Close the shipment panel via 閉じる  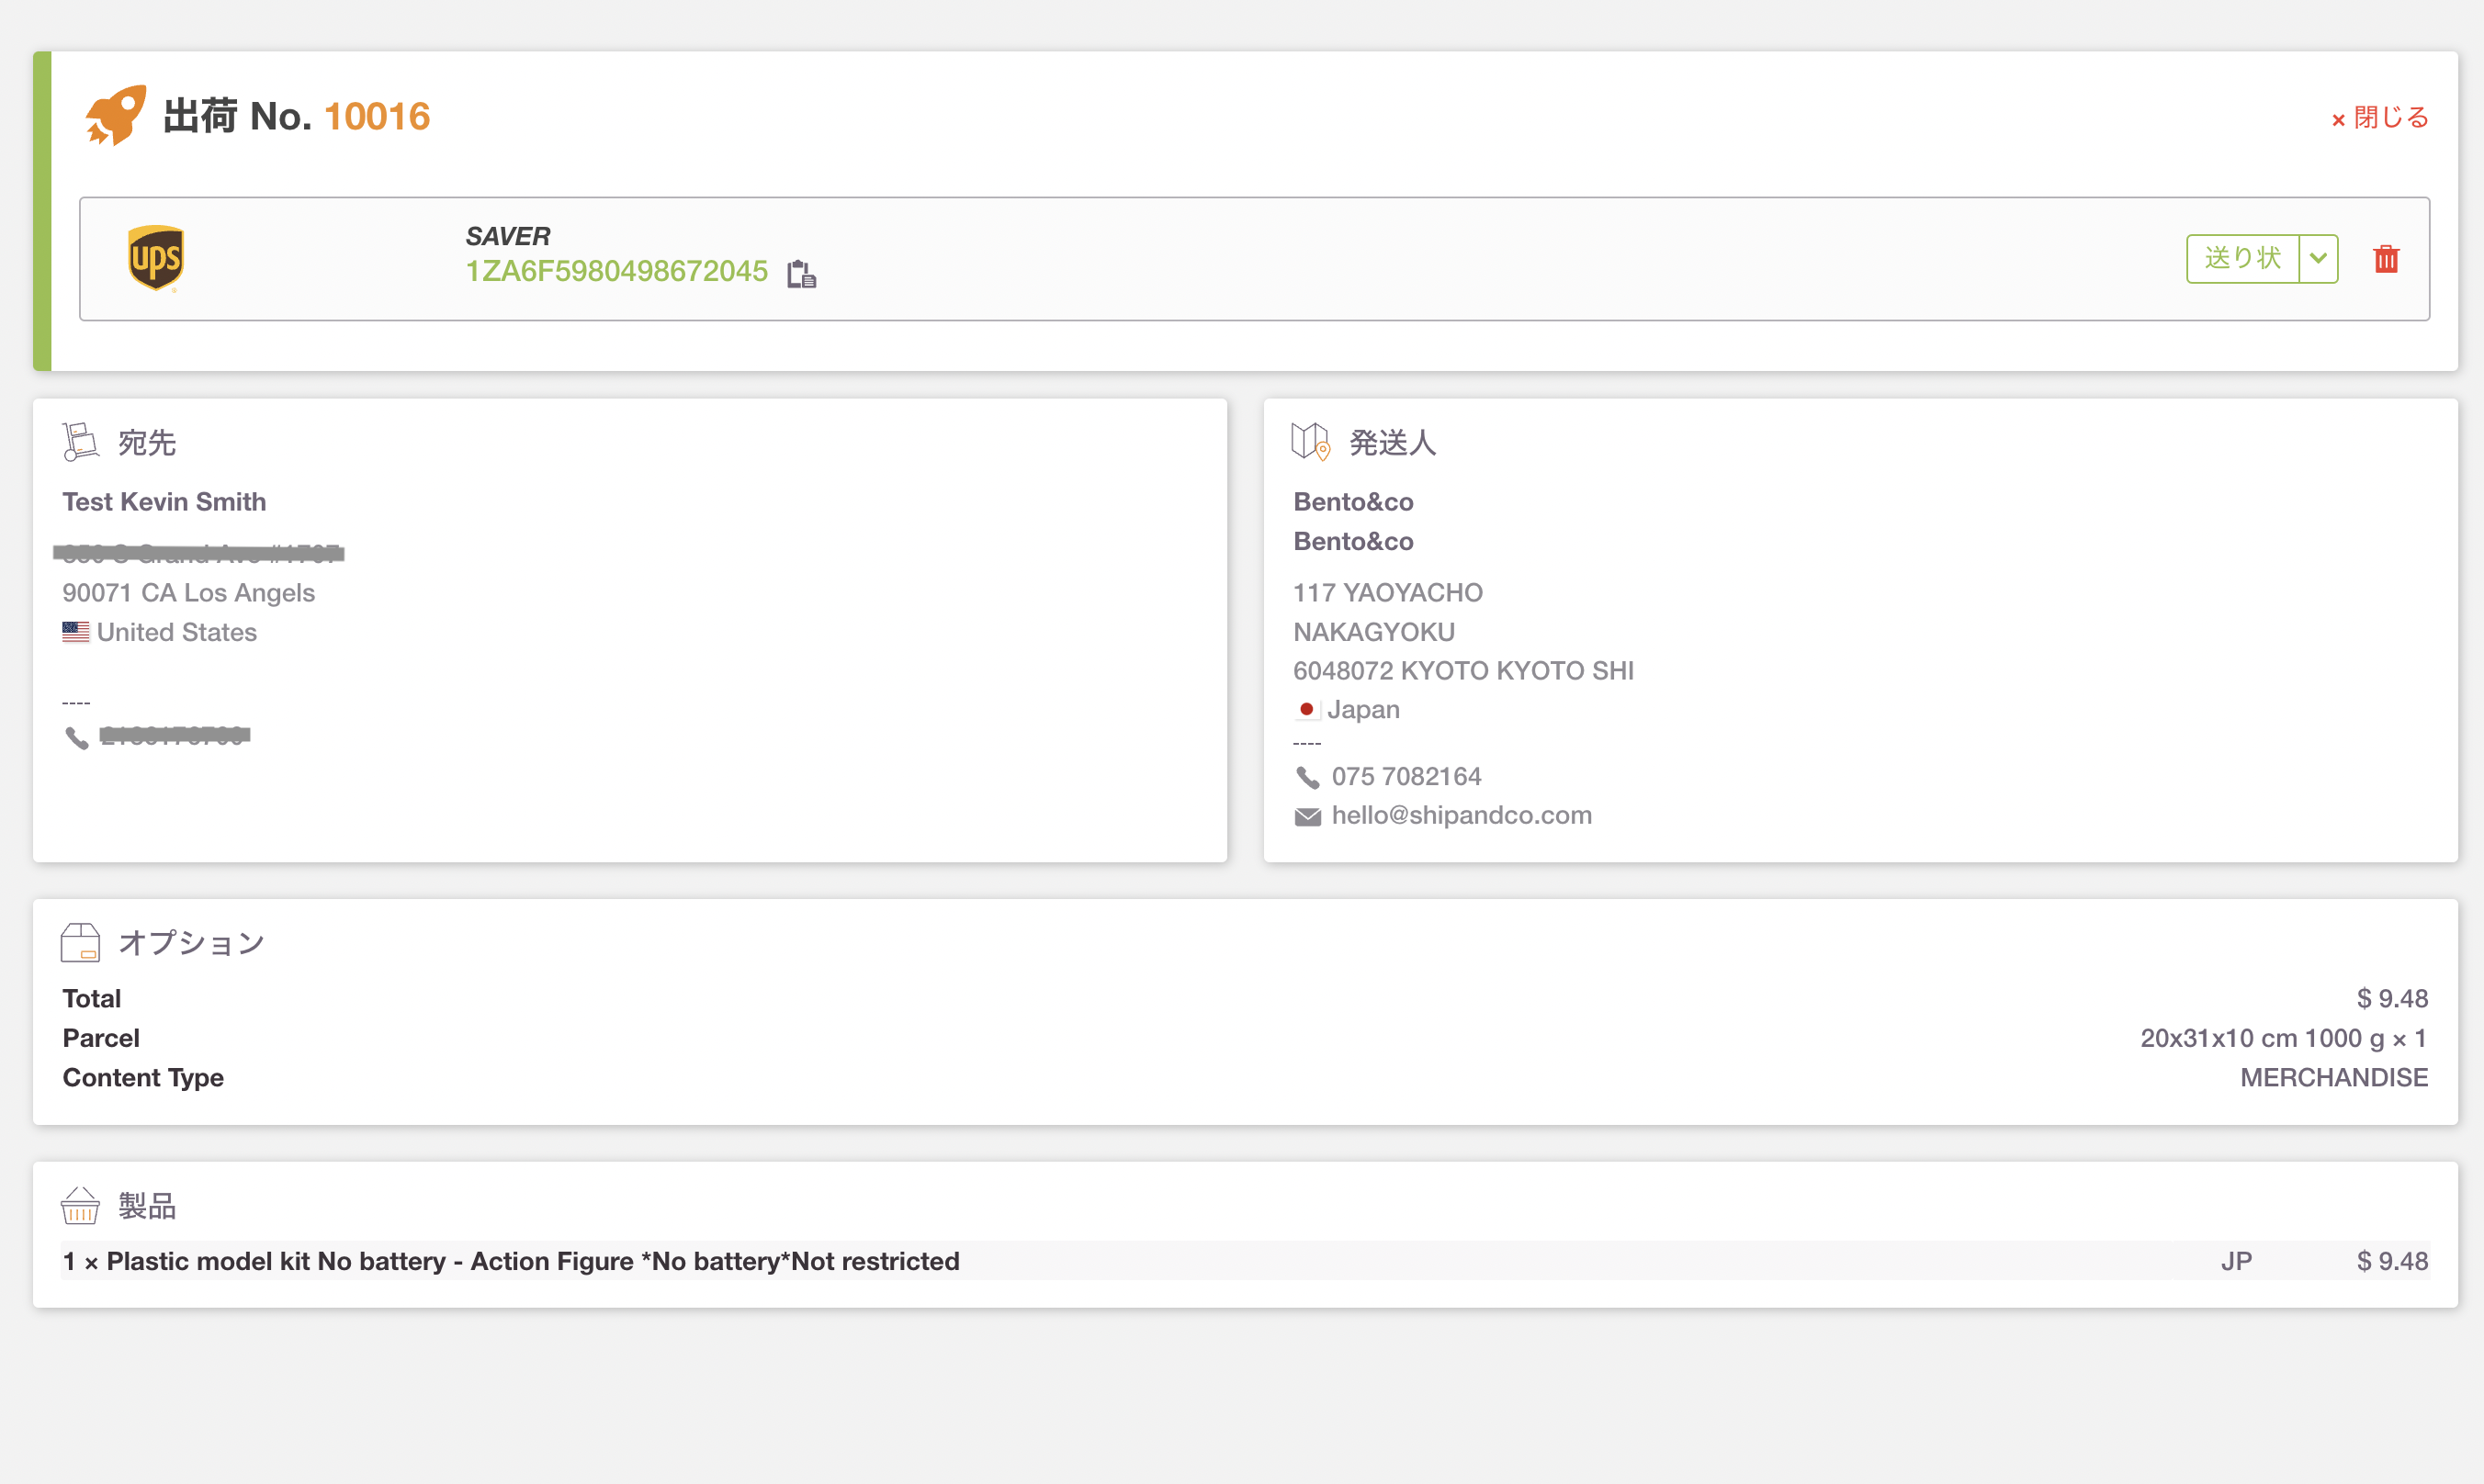coord(2380,118)
